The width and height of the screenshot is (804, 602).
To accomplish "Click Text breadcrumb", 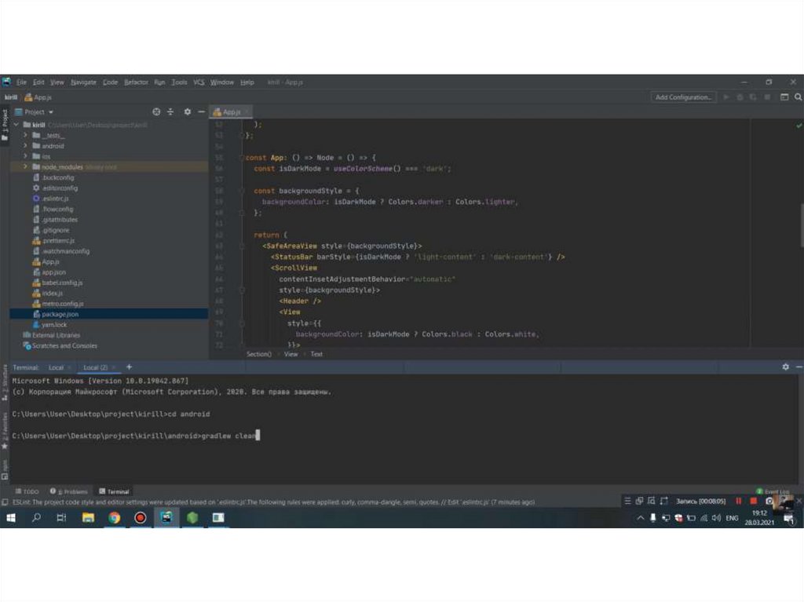I will pos(316,354).
